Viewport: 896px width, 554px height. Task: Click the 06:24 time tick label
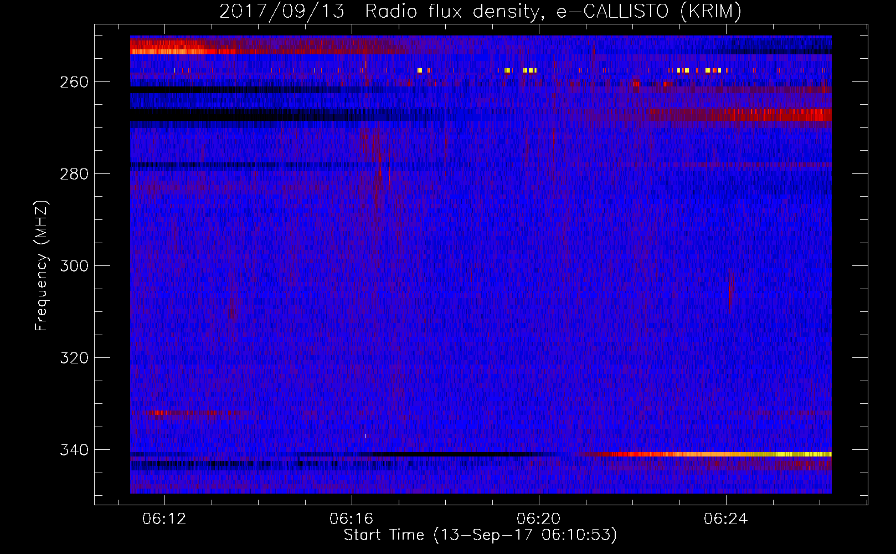[x=726, y=519]
